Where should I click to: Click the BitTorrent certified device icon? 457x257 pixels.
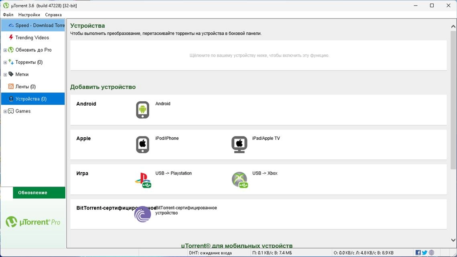coord(142,214)
